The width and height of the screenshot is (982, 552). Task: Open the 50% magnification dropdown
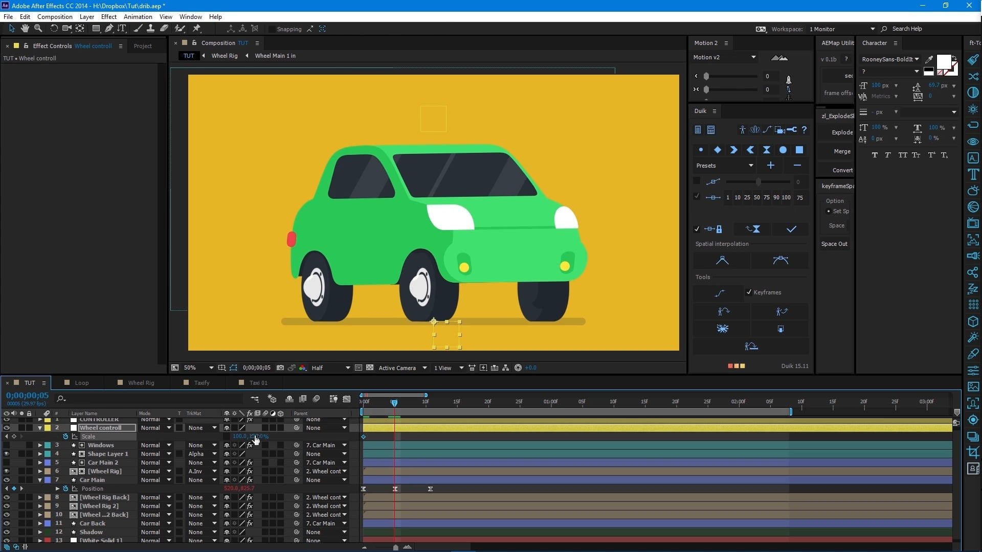coord(198,367)
